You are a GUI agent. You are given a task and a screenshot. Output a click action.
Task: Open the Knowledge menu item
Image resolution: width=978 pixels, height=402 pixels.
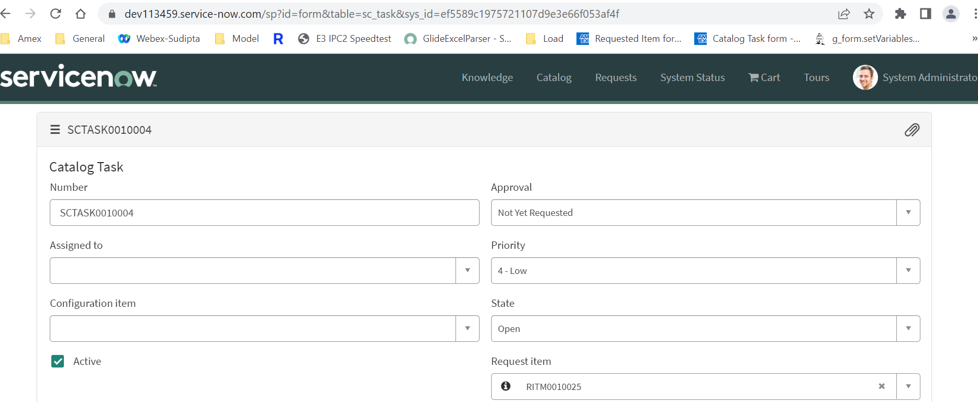(x=487, y=77)
